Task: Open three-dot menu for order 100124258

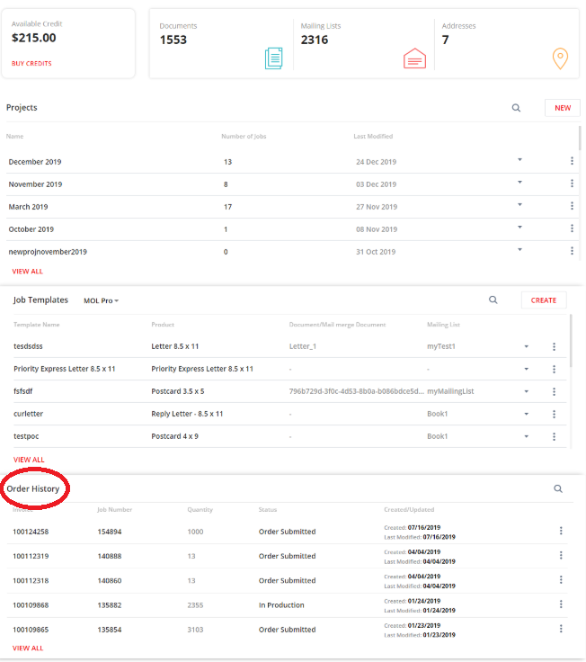Action: [561, 532]
